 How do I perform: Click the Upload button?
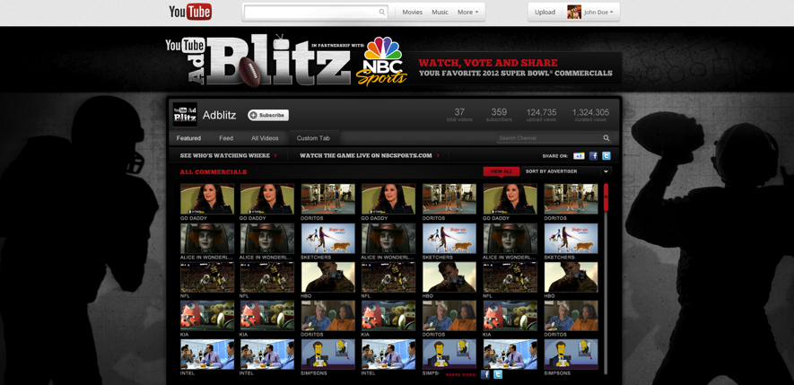coord(545,13)
